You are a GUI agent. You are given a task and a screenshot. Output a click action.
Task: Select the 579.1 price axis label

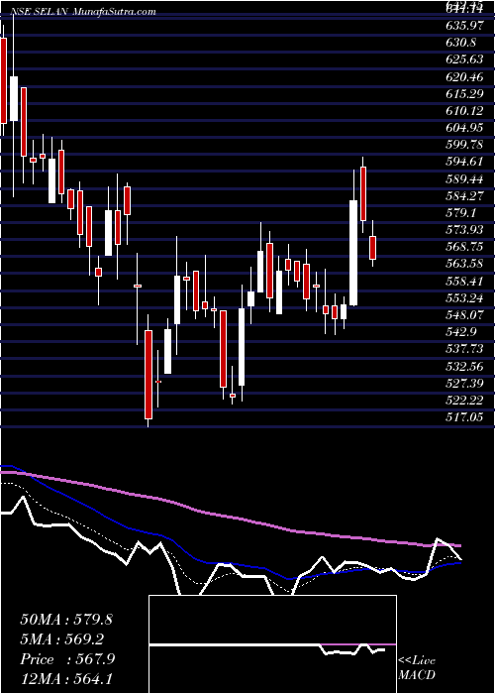point(461,213)
